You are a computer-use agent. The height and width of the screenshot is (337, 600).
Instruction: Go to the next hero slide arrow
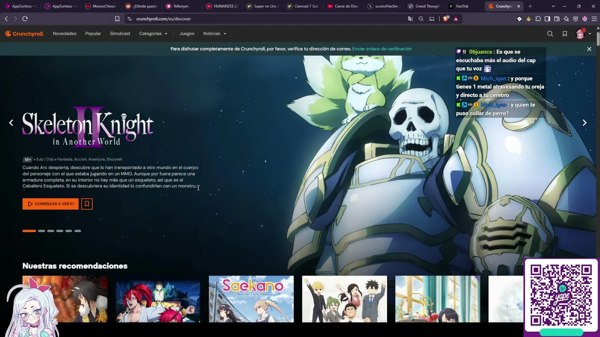tap(585, 123)
